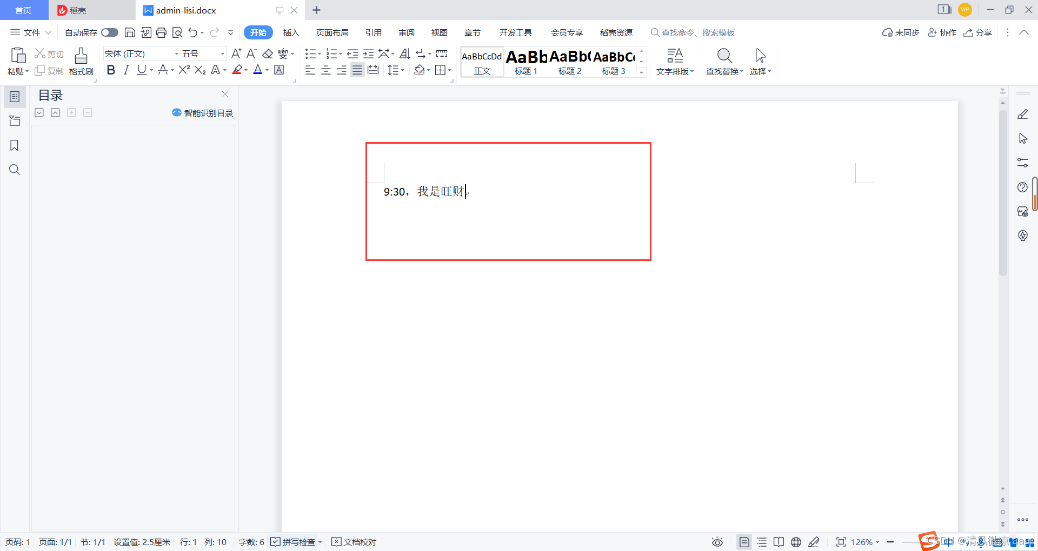Select the Format Painter (格式刷) tool

pos(81,61)
